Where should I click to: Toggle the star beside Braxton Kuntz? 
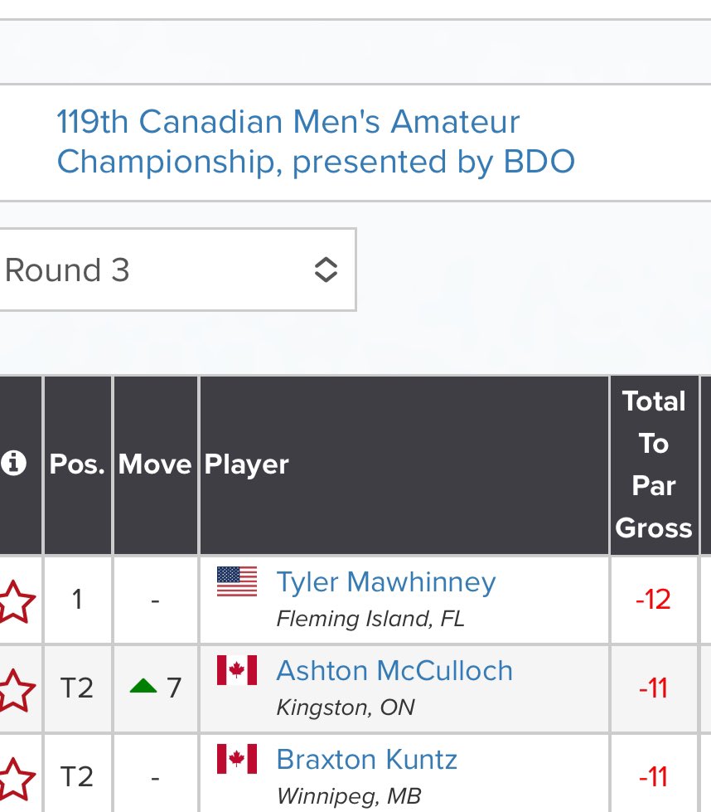coord(15,778)
